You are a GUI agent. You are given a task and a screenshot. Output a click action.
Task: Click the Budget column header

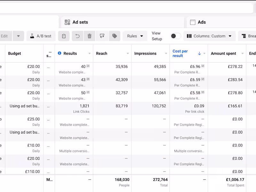pos(14,53)
